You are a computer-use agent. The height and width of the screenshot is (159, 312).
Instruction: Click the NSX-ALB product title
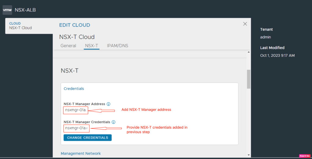pos(25,10)
